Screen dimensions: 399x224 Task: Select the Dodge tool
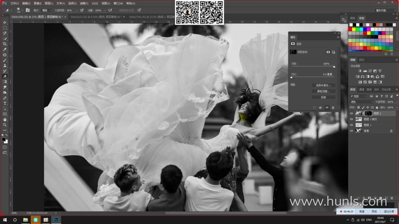coord(5,93)
